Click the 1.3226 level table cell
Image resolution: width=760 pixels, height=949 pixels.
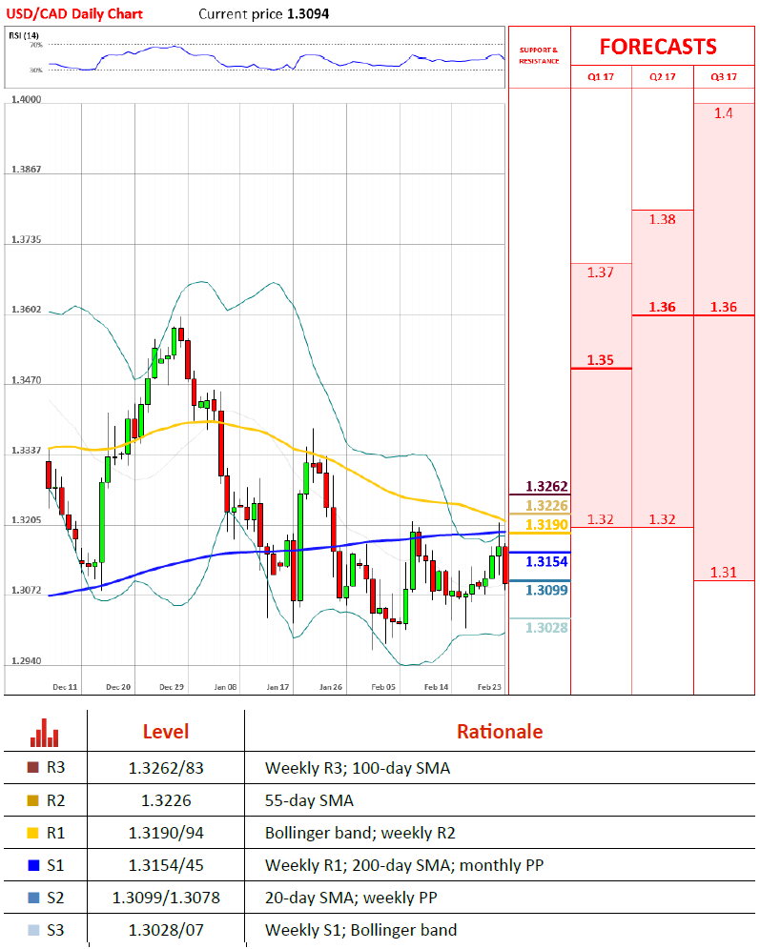(x=166, y=800)
